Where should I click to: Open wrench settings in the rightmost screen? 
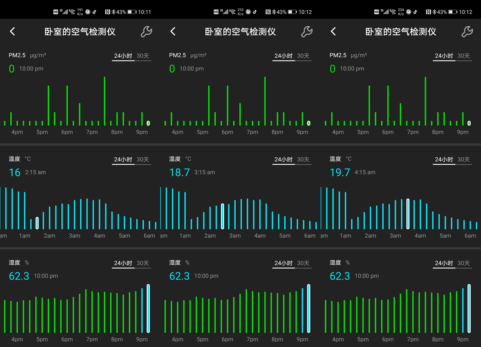coord(467,32)
